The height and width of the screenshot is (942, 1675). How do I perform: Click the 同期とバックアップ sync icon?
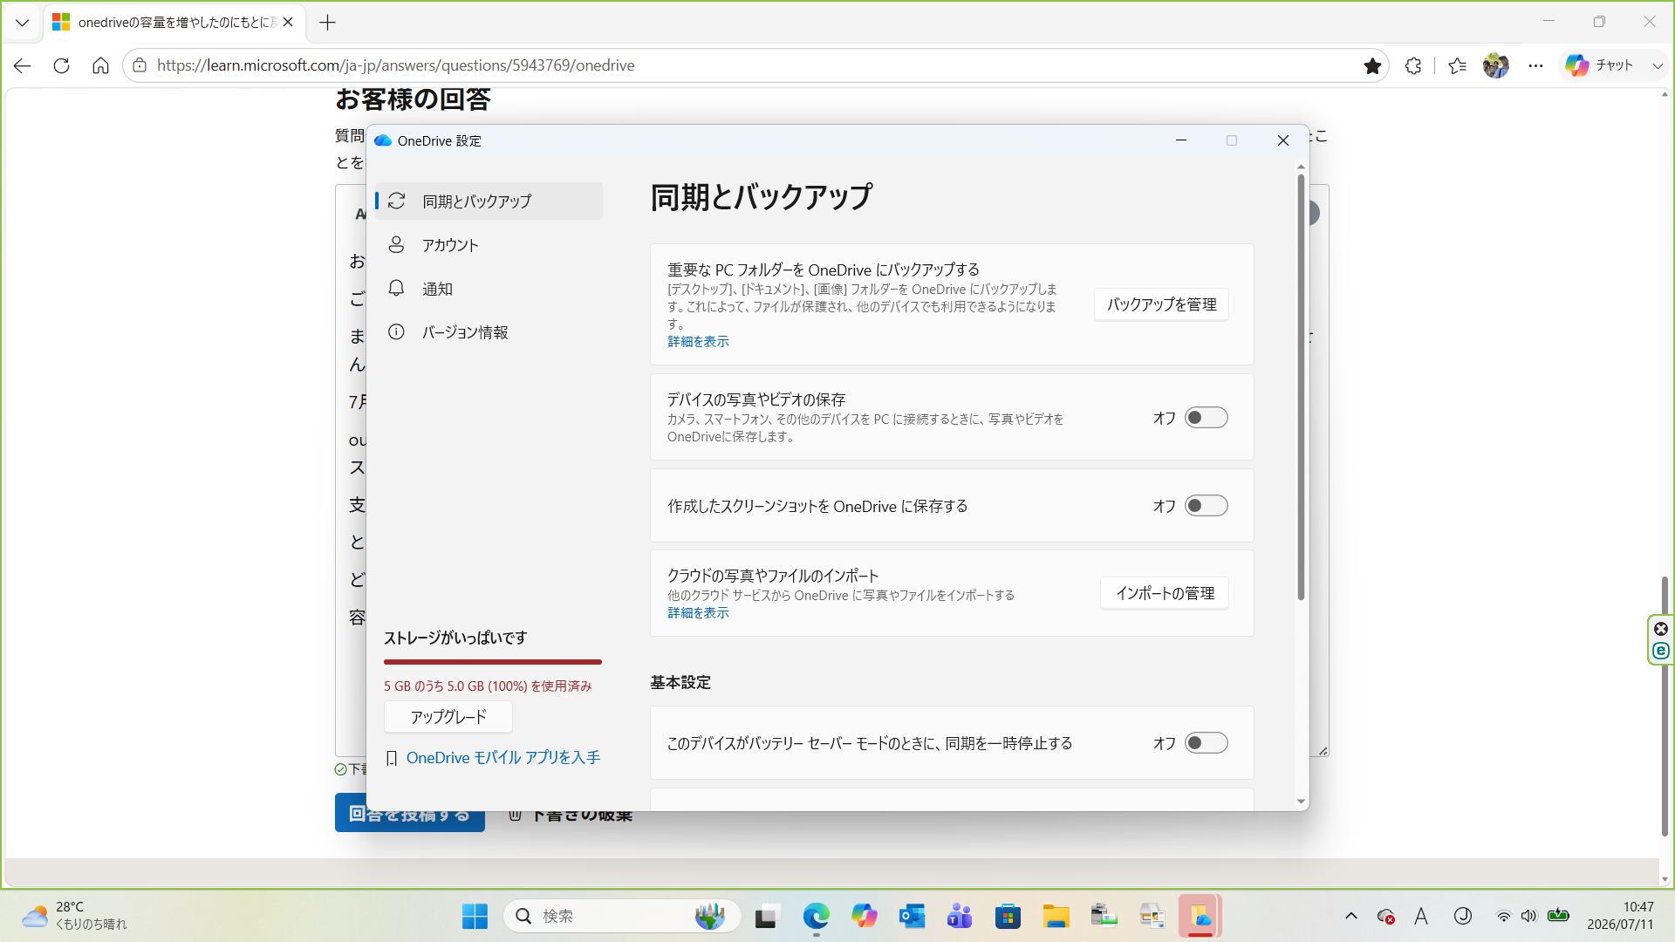(397, 201)
